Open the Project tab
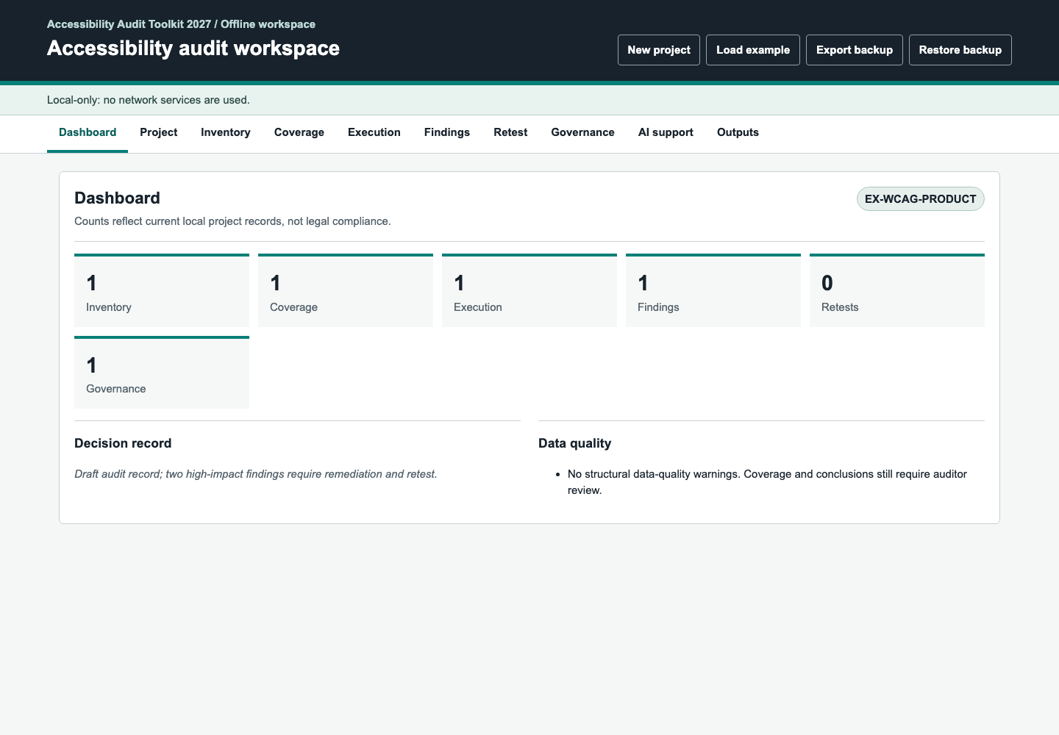Viewport: 1059px width, 735px height. pyautogui.click(x=159, y=133)
